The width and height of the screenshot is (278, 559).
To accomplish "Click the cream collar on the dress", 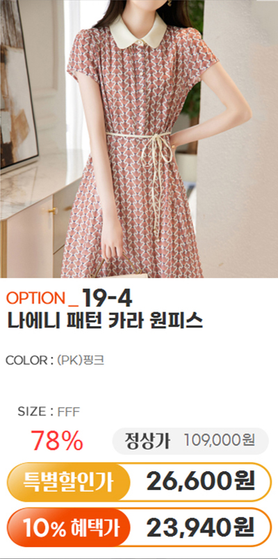I will (138, 32).
